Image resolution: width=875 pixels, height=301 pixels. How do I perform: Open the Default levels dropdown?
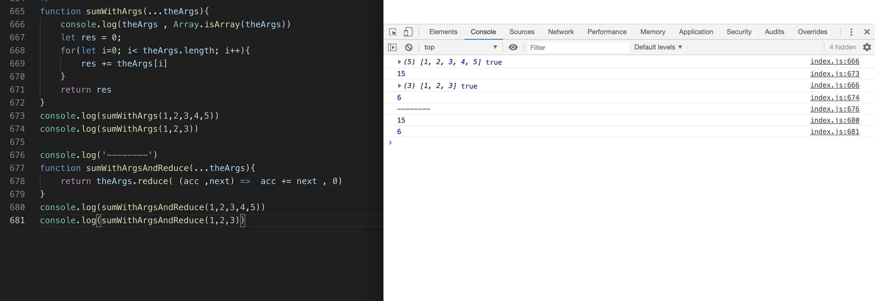point(658,47)
